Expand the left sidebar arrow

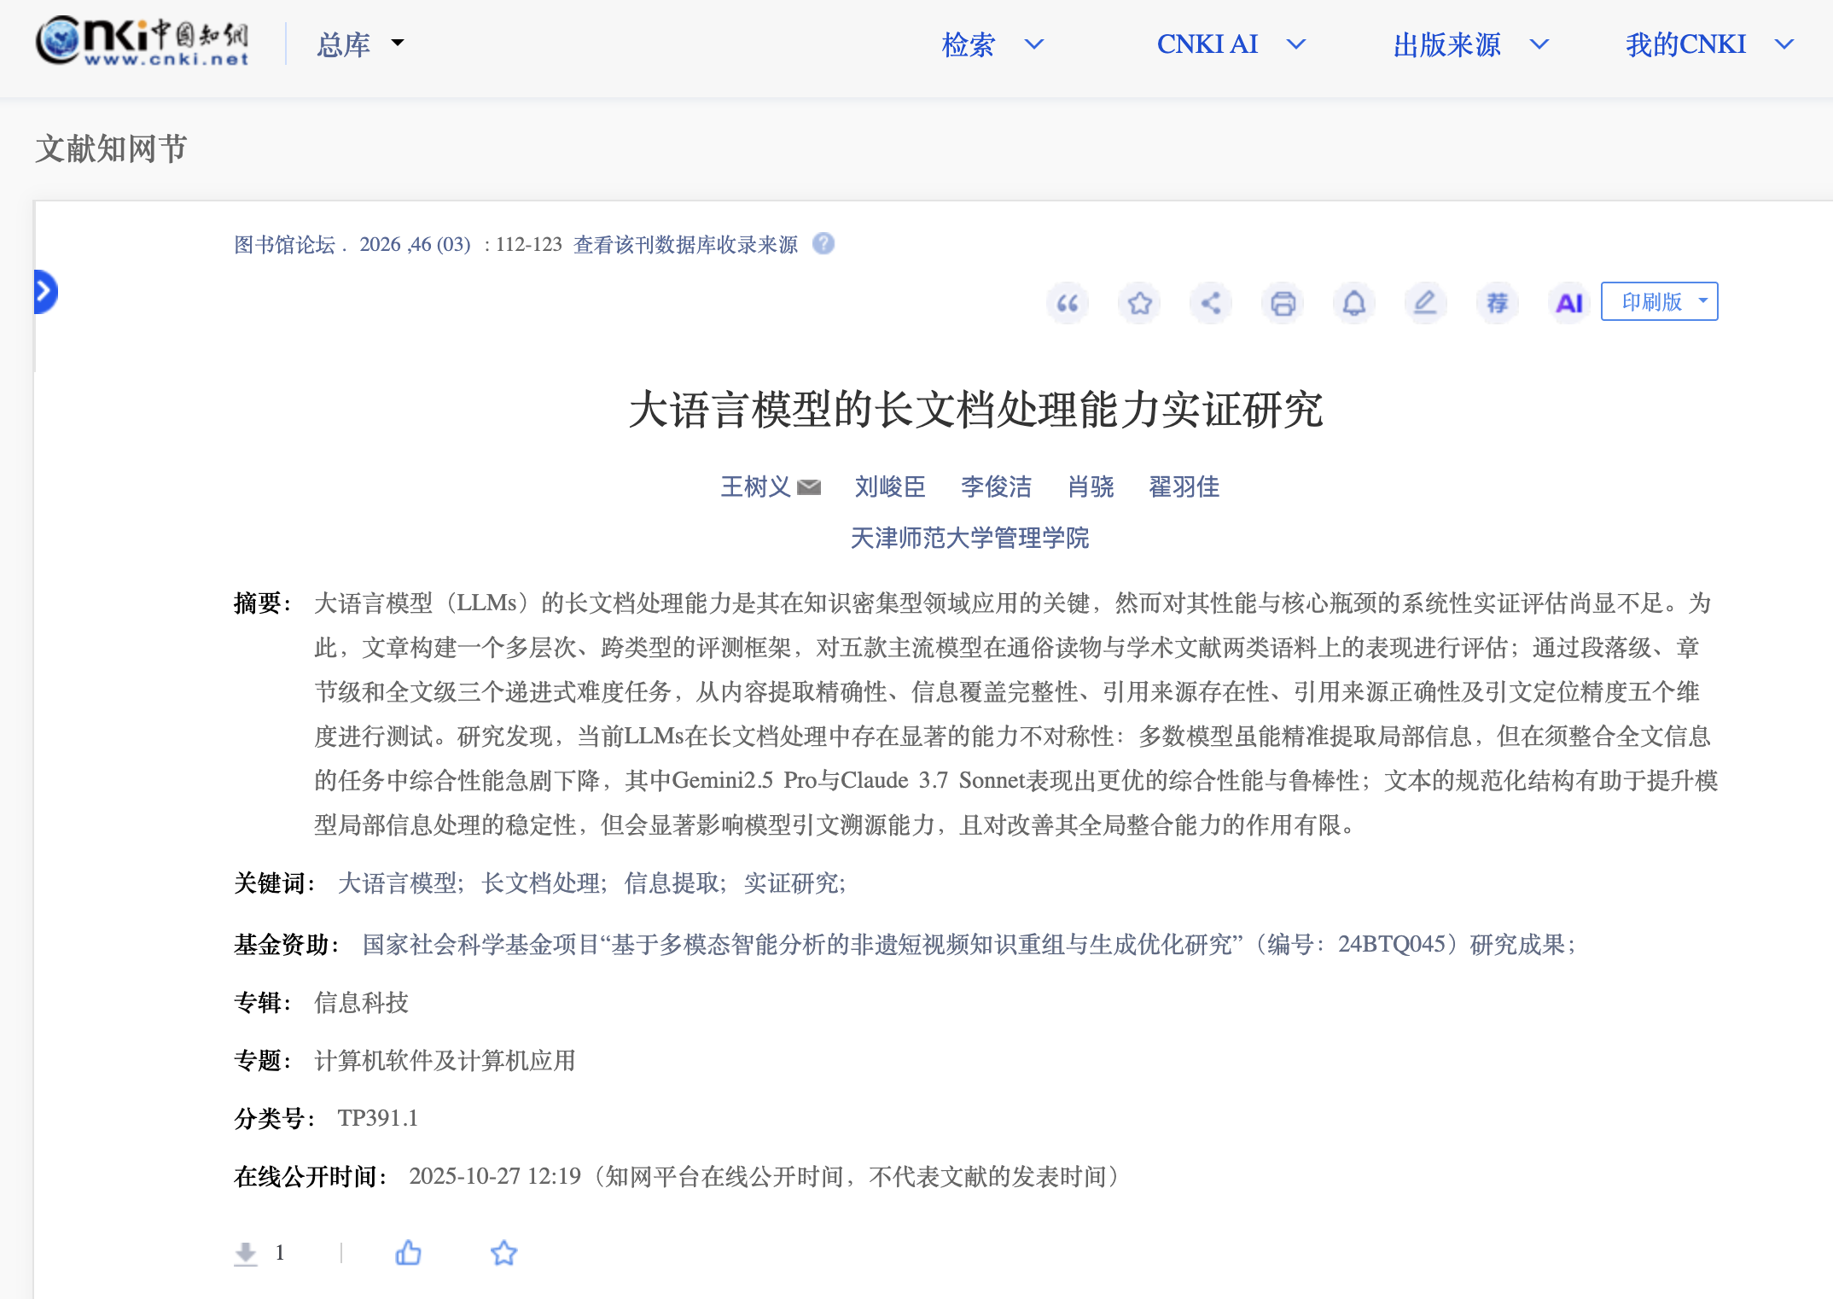(45, 292)
